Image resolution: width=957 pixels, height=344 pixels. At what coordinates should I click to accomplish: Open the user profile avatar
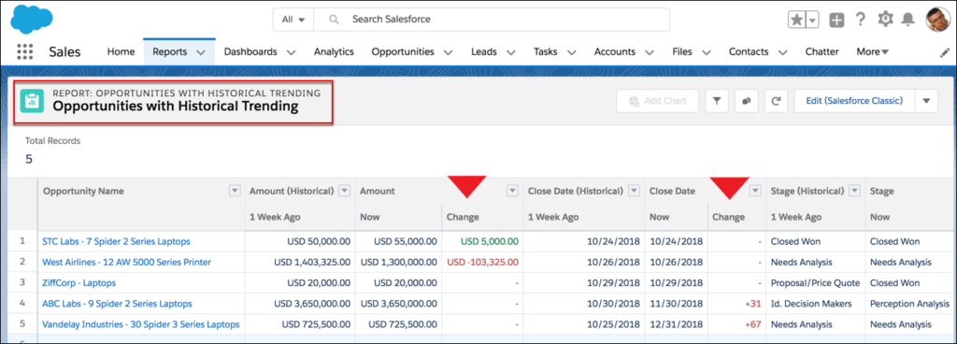tap(937, 20)
